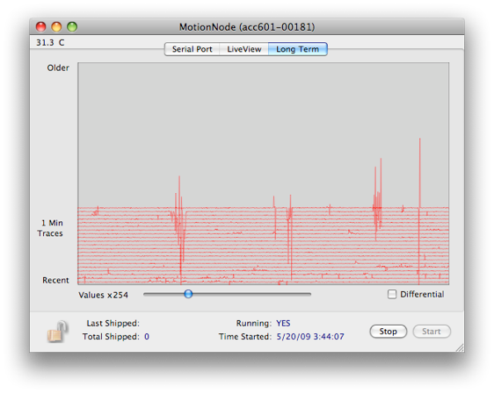The image size is (494, 393).
Task: Minimize the window using yellow button
Action: pos(56,27)
